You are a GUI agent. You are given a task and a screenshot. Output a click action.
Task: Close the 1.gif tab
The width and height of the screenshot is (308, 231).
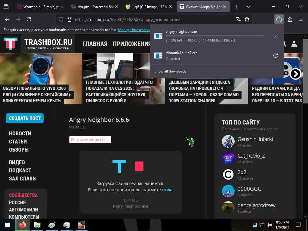click(x=171, y=7)
